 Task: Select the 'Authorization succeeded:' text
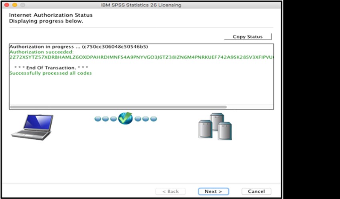[x=42, y=52]
